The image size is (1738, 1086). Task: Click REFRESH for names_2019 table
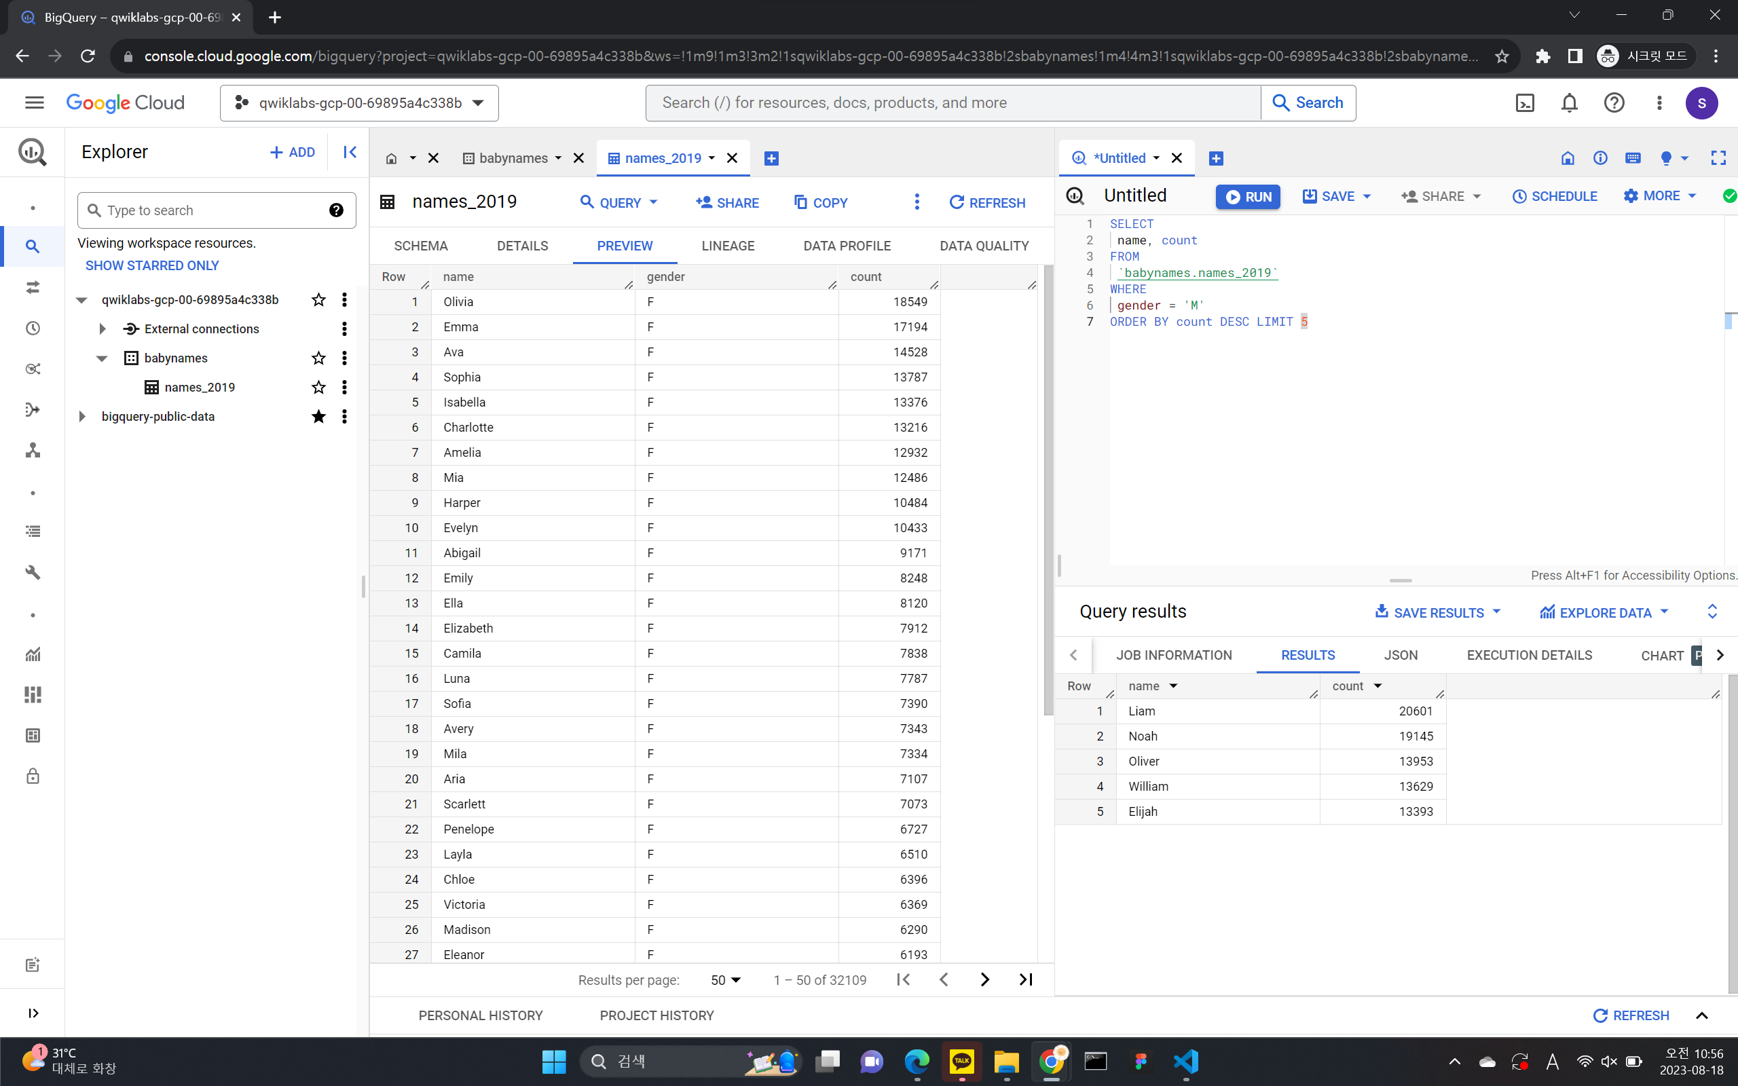pos(986,202)
